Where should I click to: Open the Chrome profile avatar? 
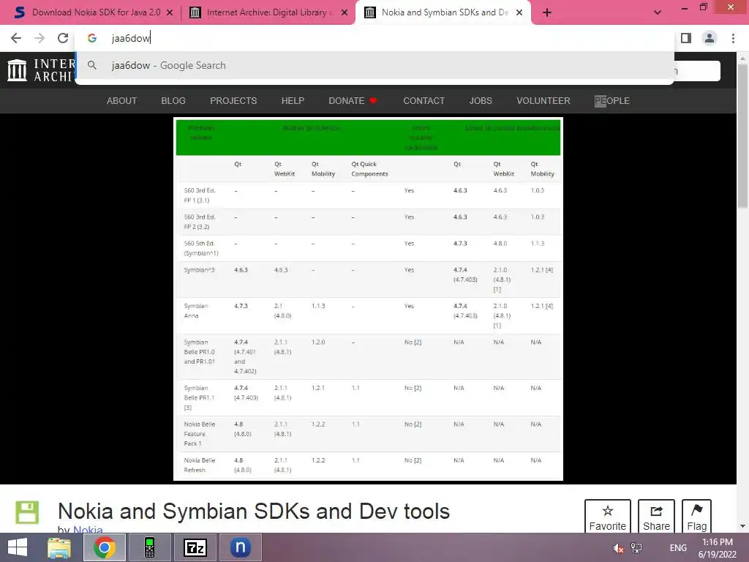coord(710,38)
